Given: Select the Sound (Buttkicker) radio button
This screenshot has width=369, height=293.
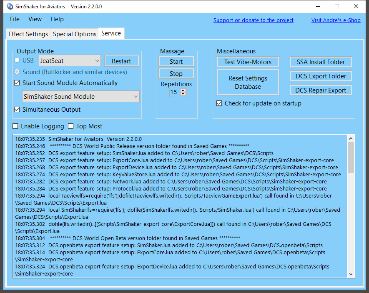Looking at the screenshot, I should (x=17, y=72).
